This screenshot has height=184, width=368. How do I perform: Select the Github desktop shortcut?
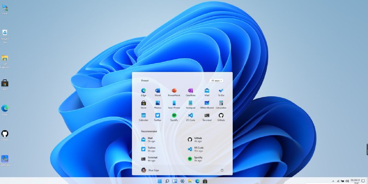click(5, 135)
